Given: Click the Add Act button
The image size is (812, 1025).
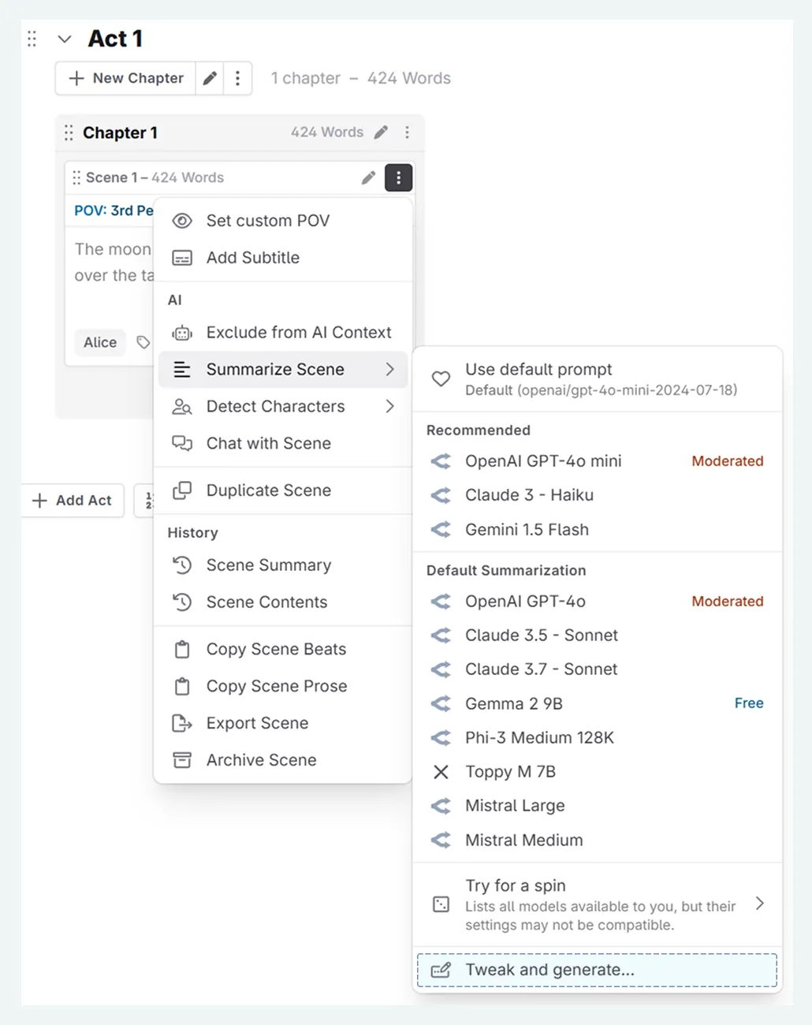Looking at the screenshot, I should pos(73,501).
